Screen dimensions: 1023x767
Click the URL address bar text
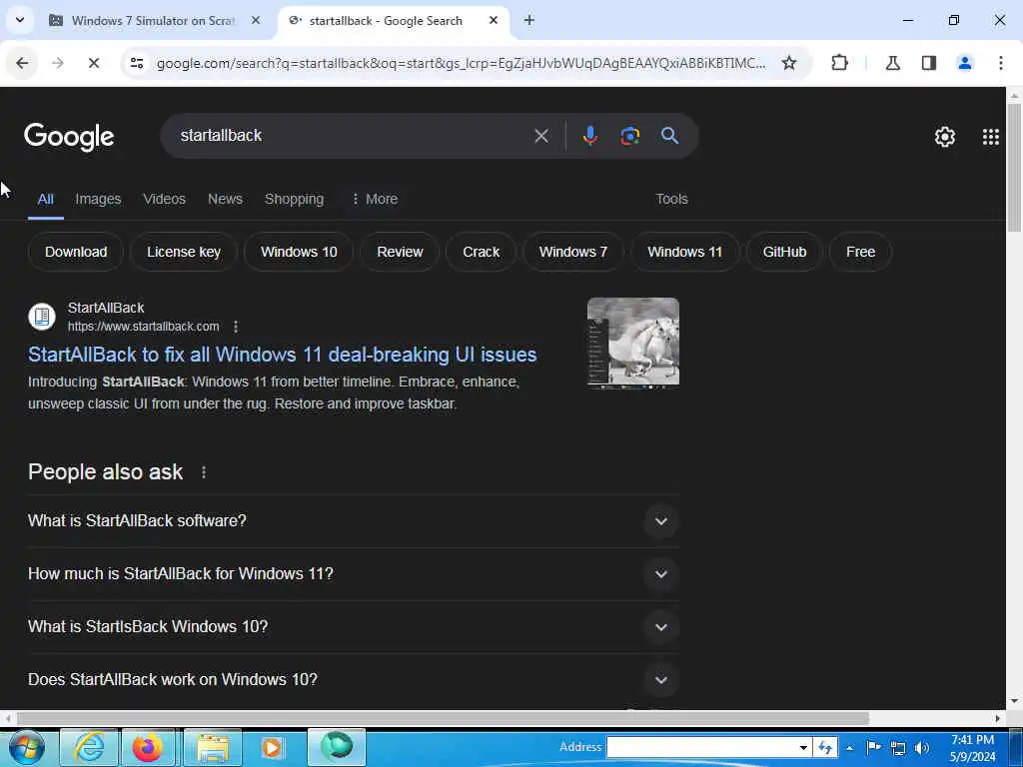click(461, 63)
